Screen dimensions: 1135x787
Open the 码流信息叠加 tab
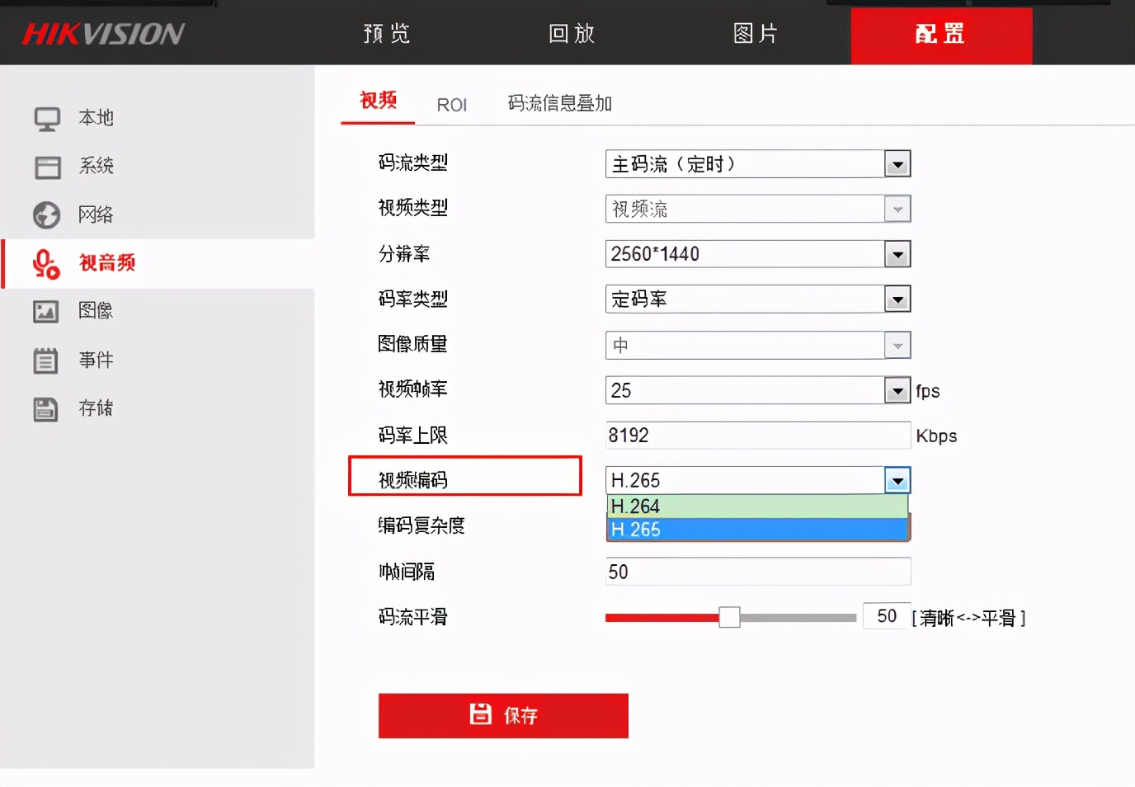[558, 101]
